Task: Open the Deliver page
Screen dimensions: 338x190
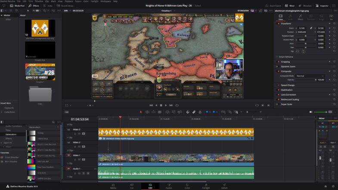Action: 224,187
